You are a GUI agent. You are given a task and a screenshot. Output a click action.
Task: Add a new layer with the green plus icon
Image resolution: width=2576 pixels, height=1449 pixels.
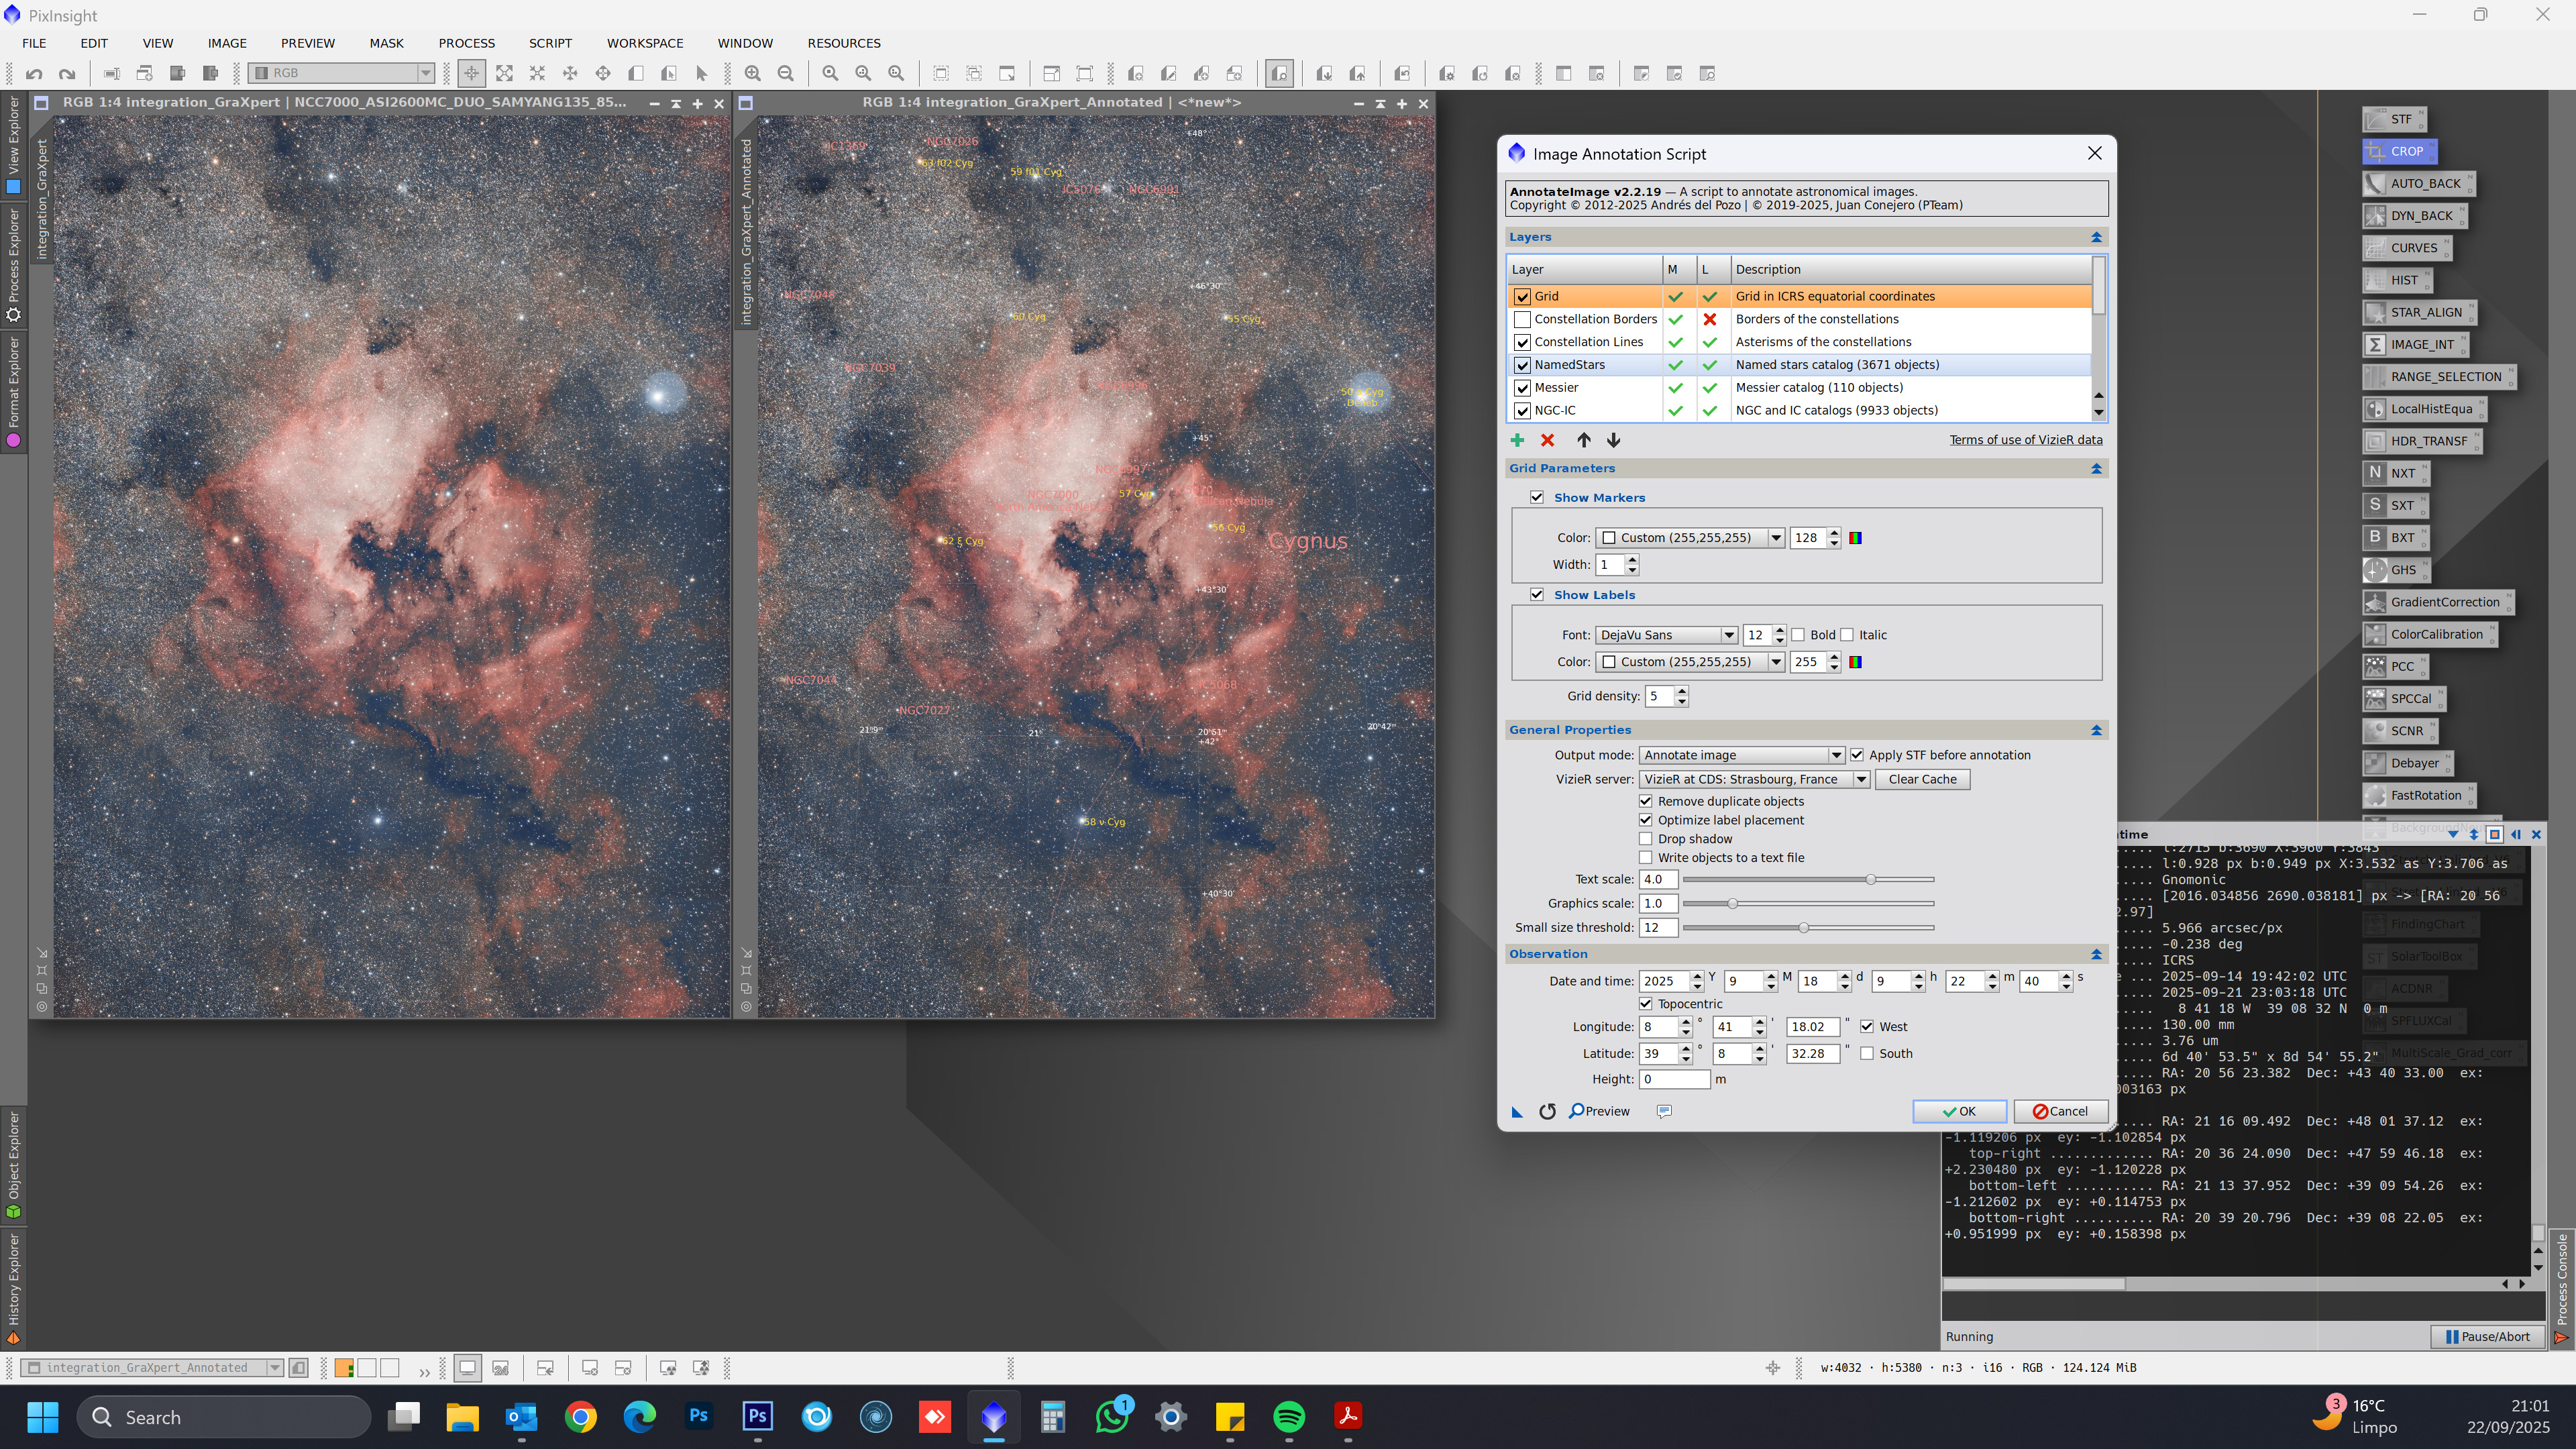1517,440
